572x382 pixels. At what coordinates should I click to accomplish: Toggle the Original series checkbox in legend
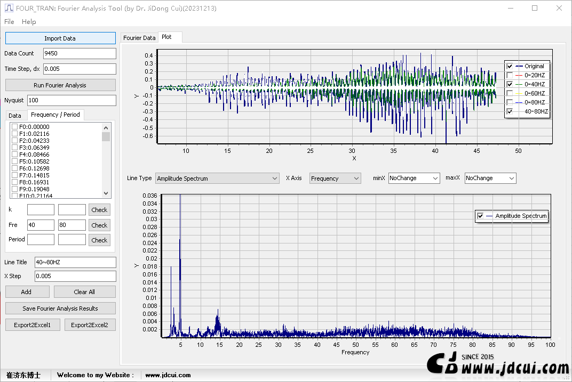click(510, 66)
